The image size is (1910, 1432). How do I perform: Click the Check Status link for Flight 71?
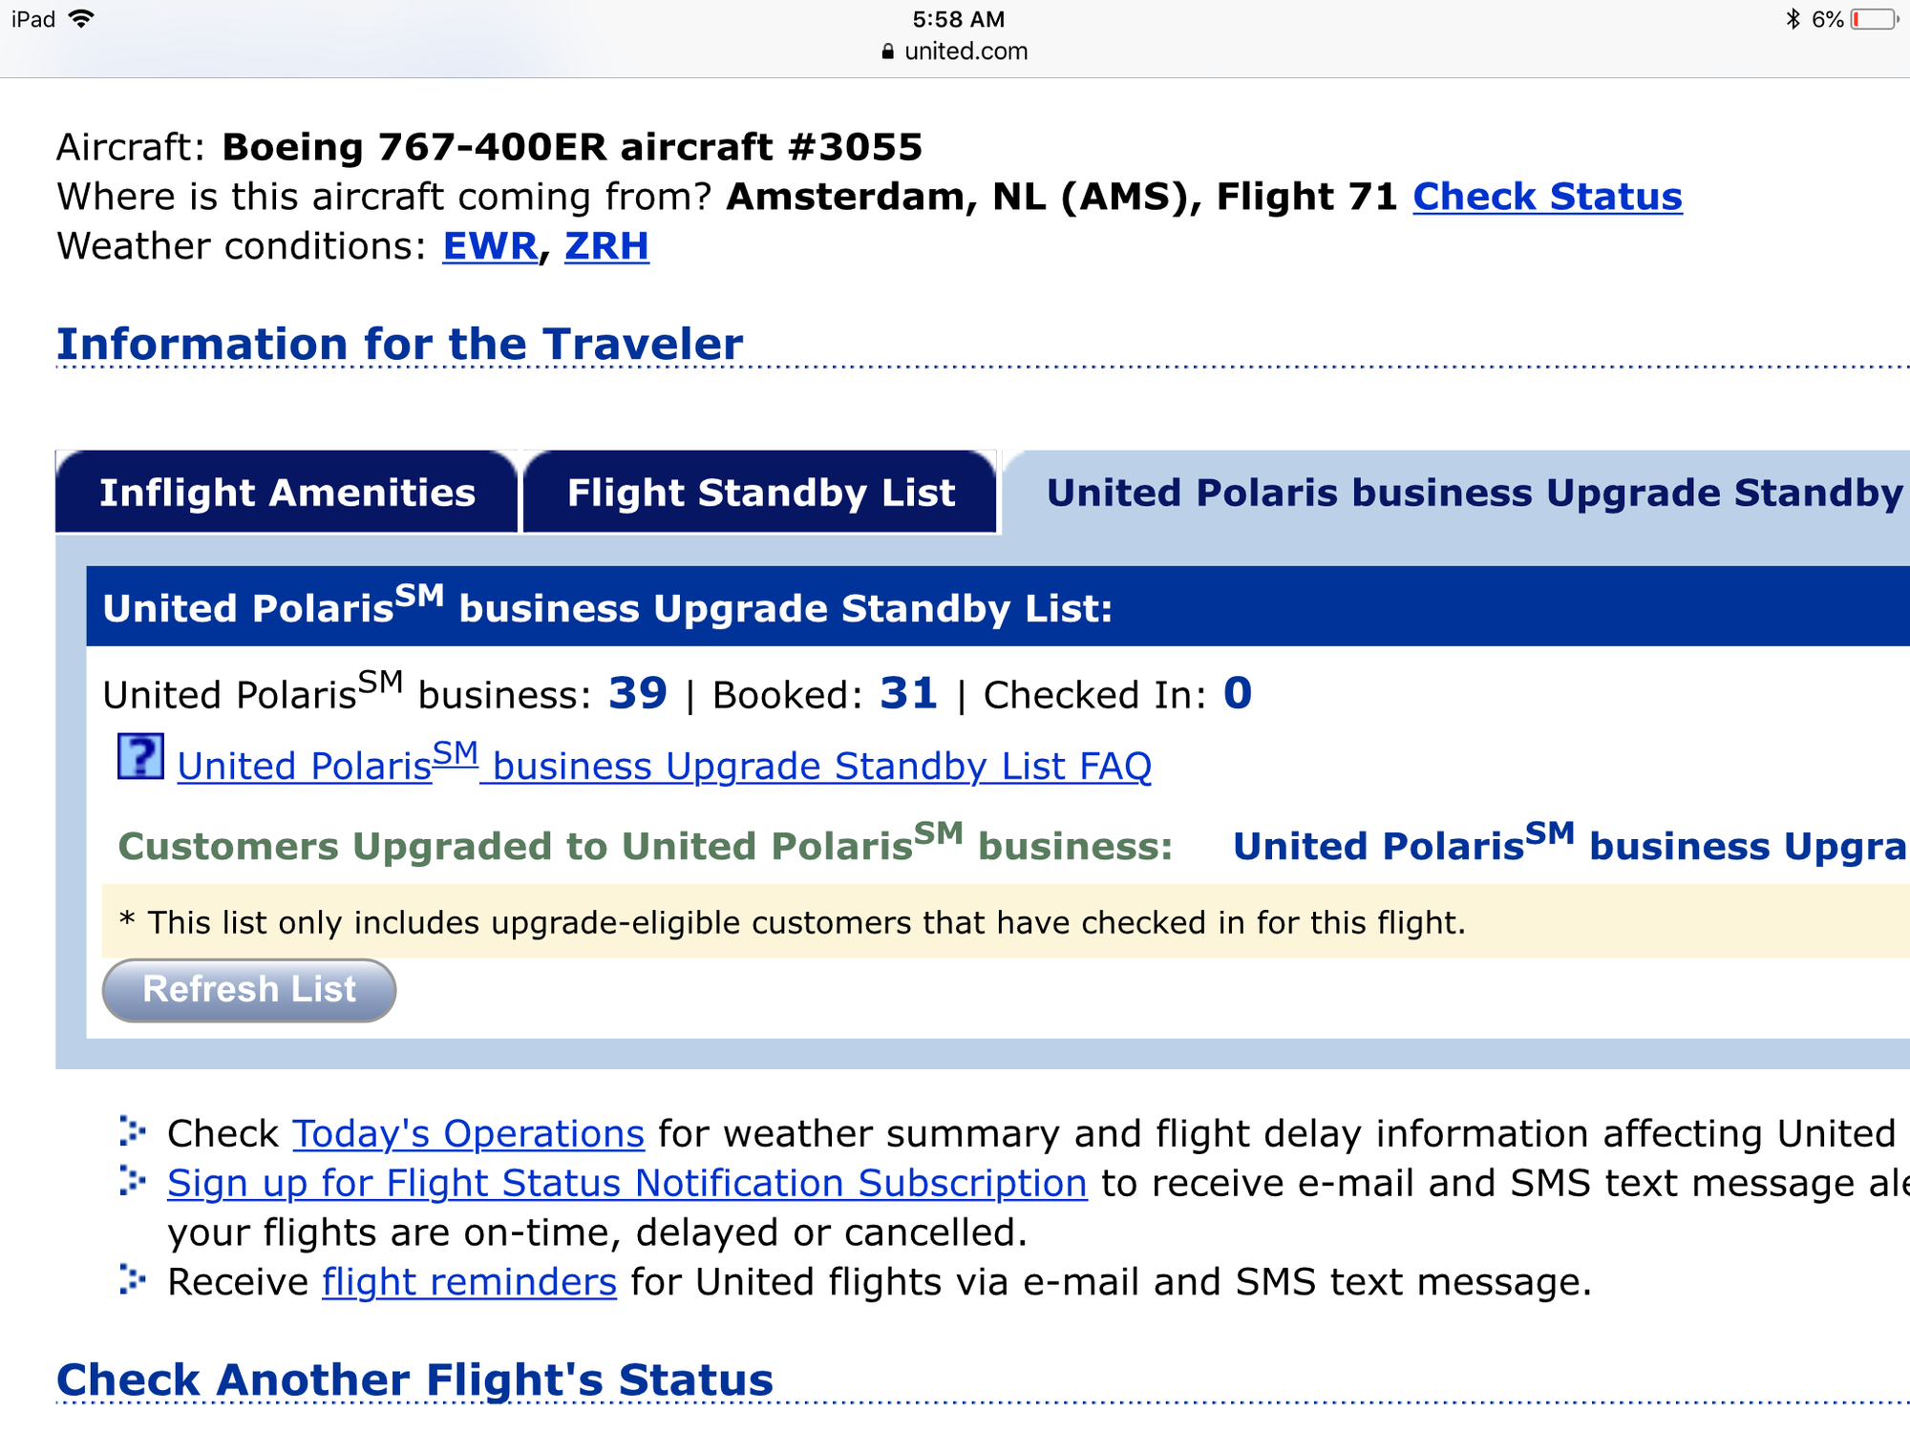click(1547, 197)
